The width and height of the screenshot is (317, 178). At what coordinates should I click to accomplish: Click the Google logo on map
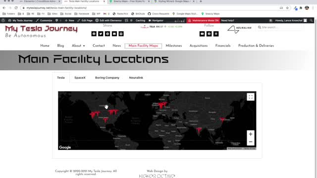(x=65, y=147)
